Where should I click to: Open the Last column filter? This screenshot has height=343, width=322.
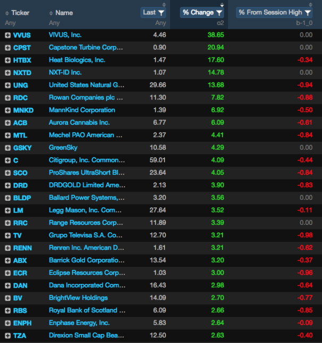153,12
